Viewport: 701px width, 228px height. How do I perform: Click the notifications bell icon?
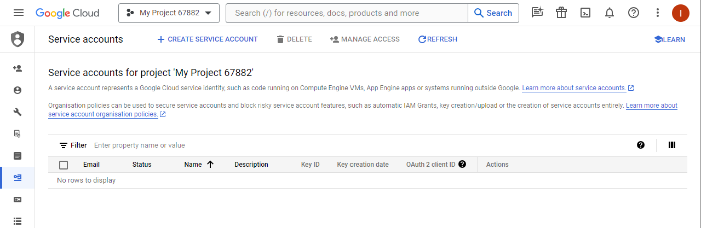[610, 13]
